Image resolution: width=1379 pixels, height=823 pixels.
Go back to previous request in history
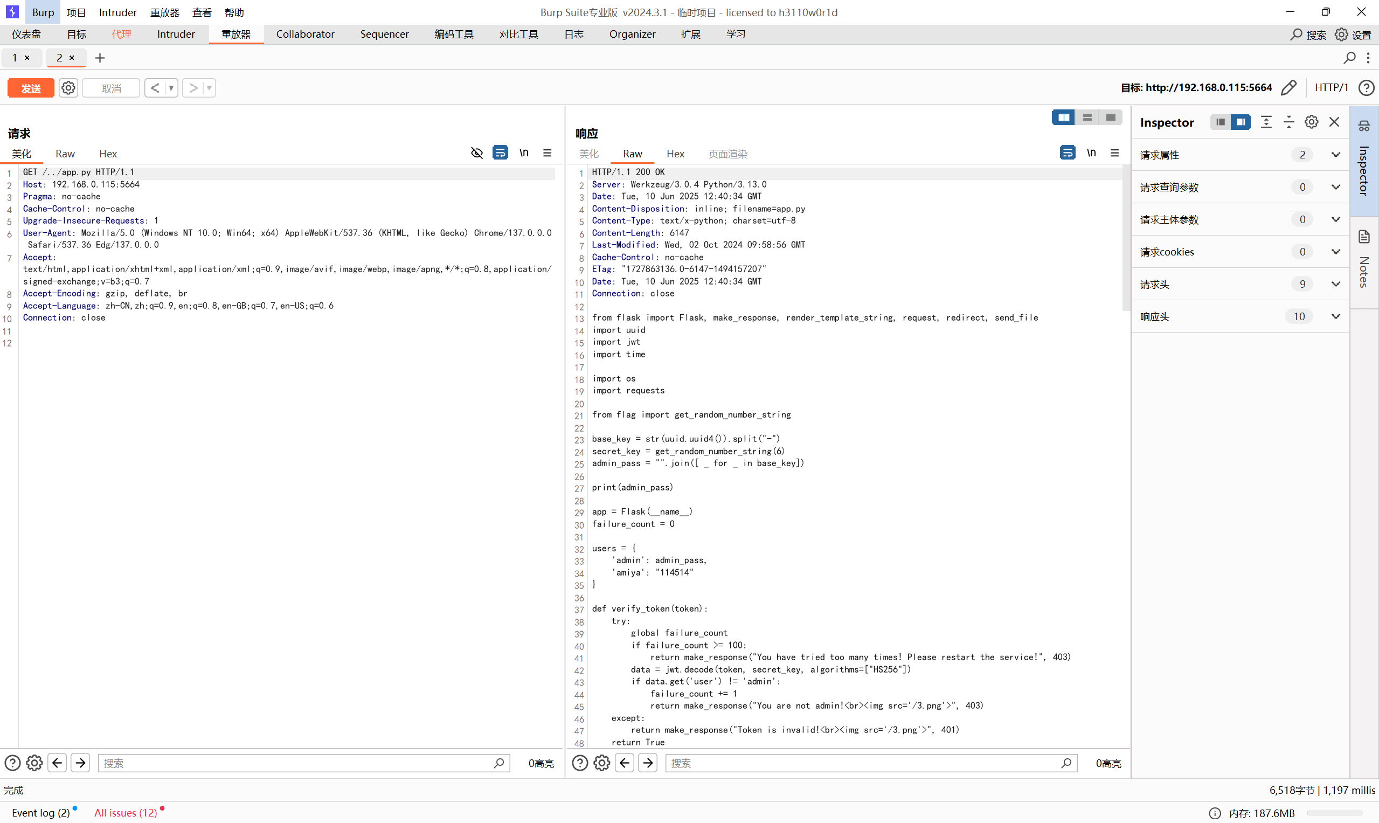155,88
